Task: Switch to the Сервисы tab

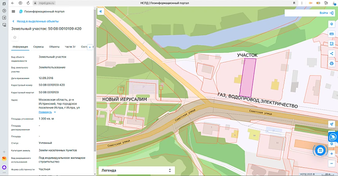Action: click(38, 47)
